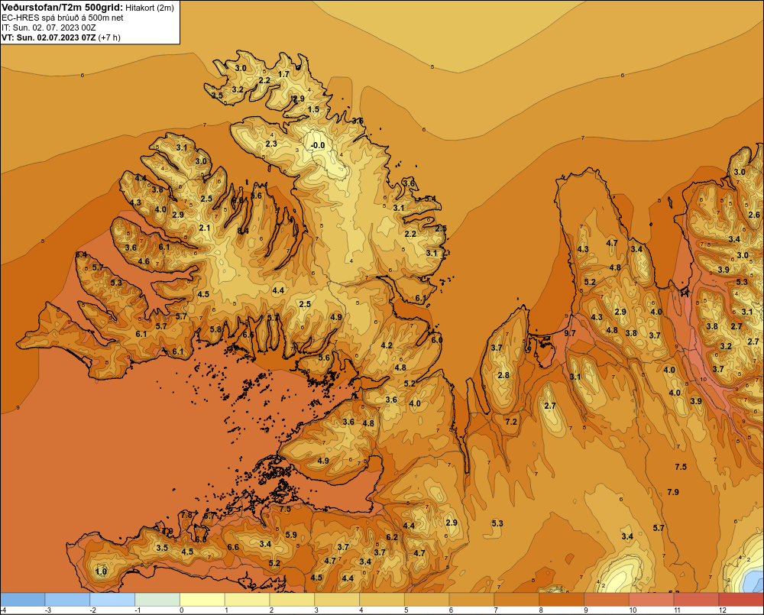Click the '2.3' temperature value
This screenshot has height=615, width=764.
(271, 144)
